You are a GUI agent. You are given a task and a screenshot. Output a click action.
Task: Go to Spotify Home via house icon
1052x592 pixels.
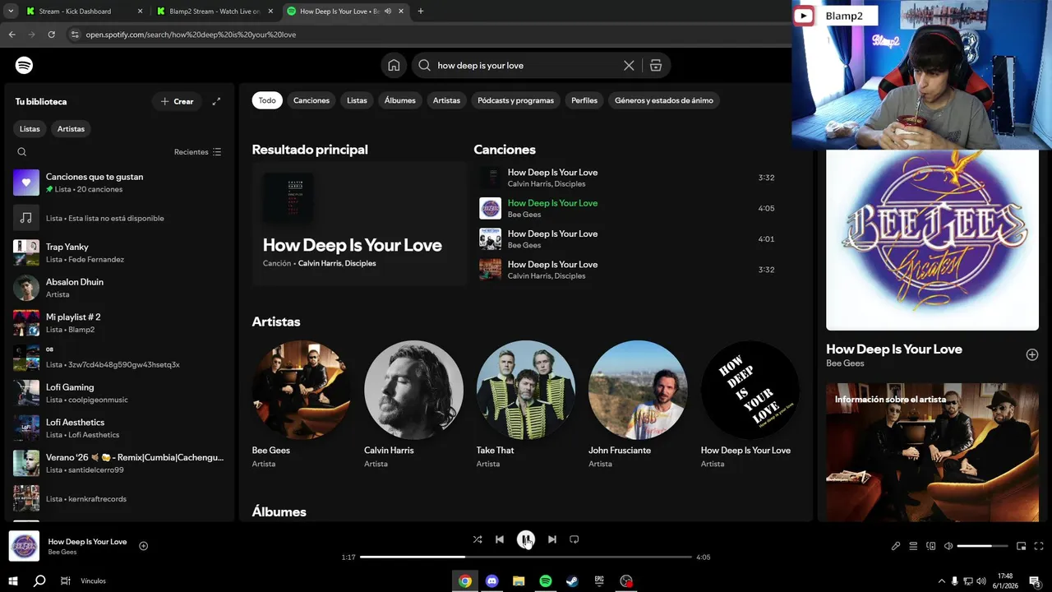click(x=394, y=65)
